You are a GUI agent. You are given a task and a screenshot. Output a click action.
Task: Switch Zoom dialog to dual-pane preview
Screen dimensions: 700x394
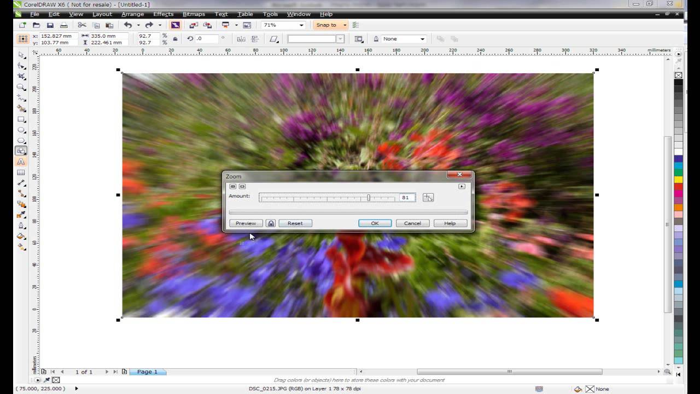pyautogui.click(x=233, y=186)
